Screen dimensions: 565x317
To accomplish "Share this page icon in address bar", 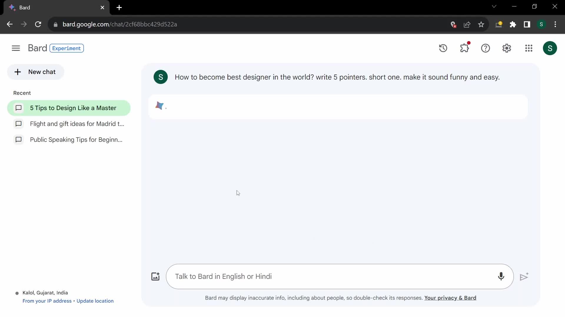I will coord(467,24).
